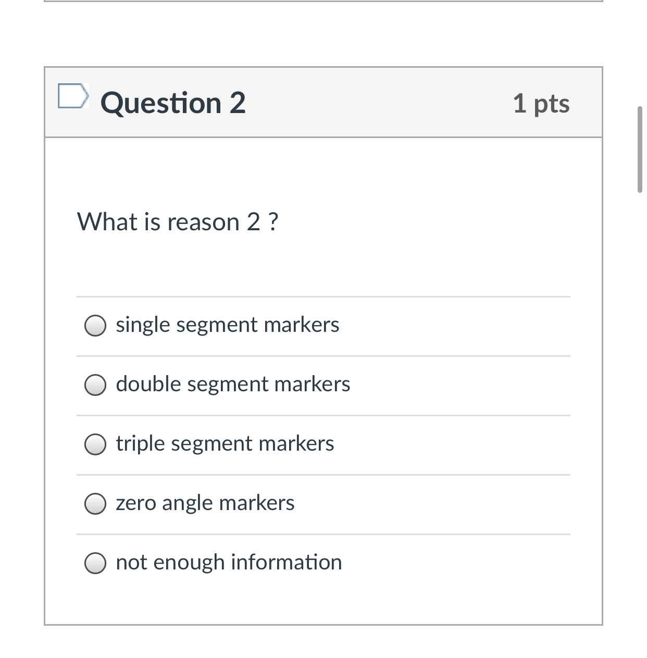Click the 'not enough information' label
This screenshot has height=658, width=647.
point(229,562)
